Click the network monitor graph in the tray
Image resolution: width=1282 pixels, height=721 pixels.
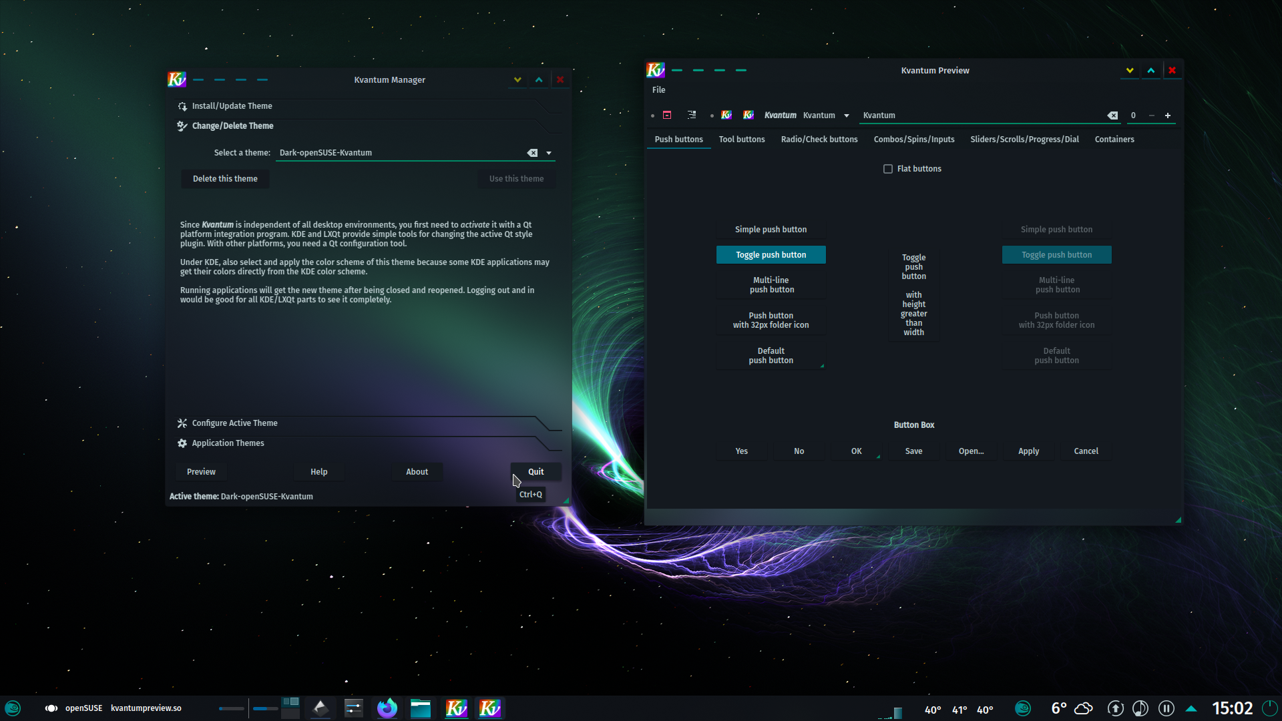[x=891, y=712]
